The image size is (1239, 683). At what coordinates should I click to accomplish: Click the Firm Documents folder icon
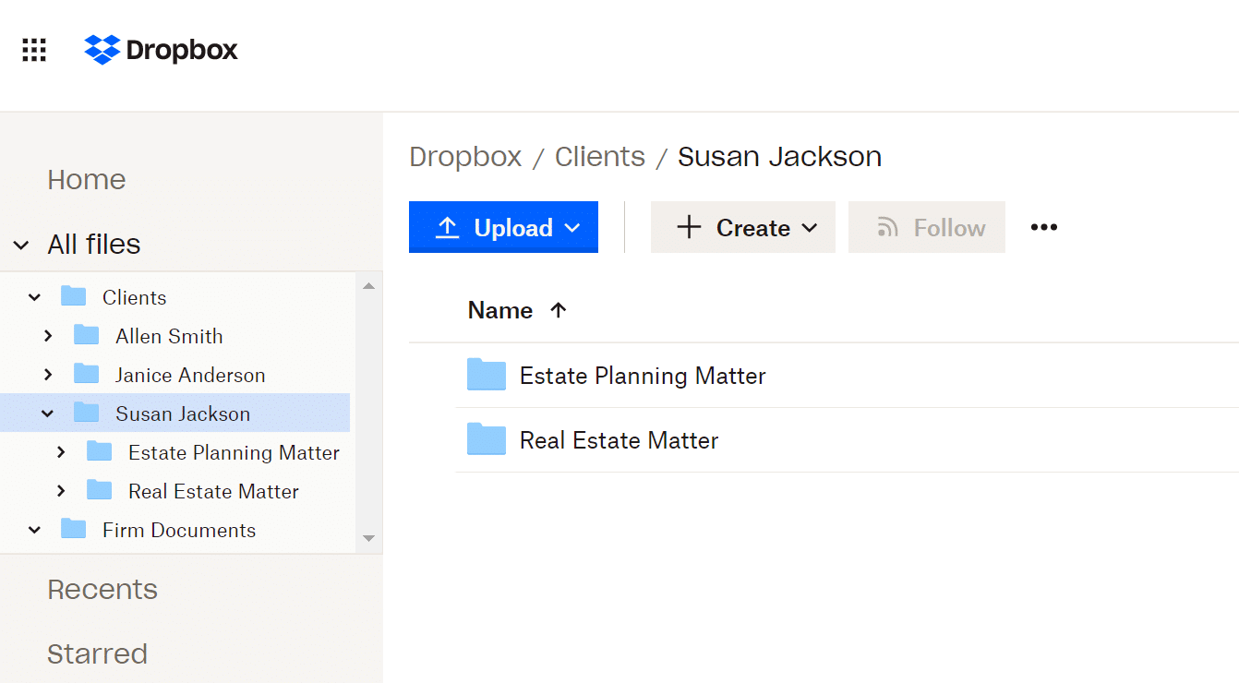pos(73,530)
